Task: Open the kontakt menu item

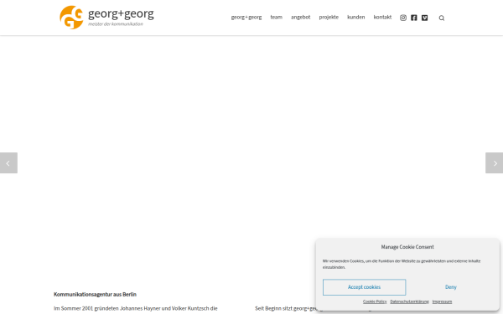Action: coord(382,18)
